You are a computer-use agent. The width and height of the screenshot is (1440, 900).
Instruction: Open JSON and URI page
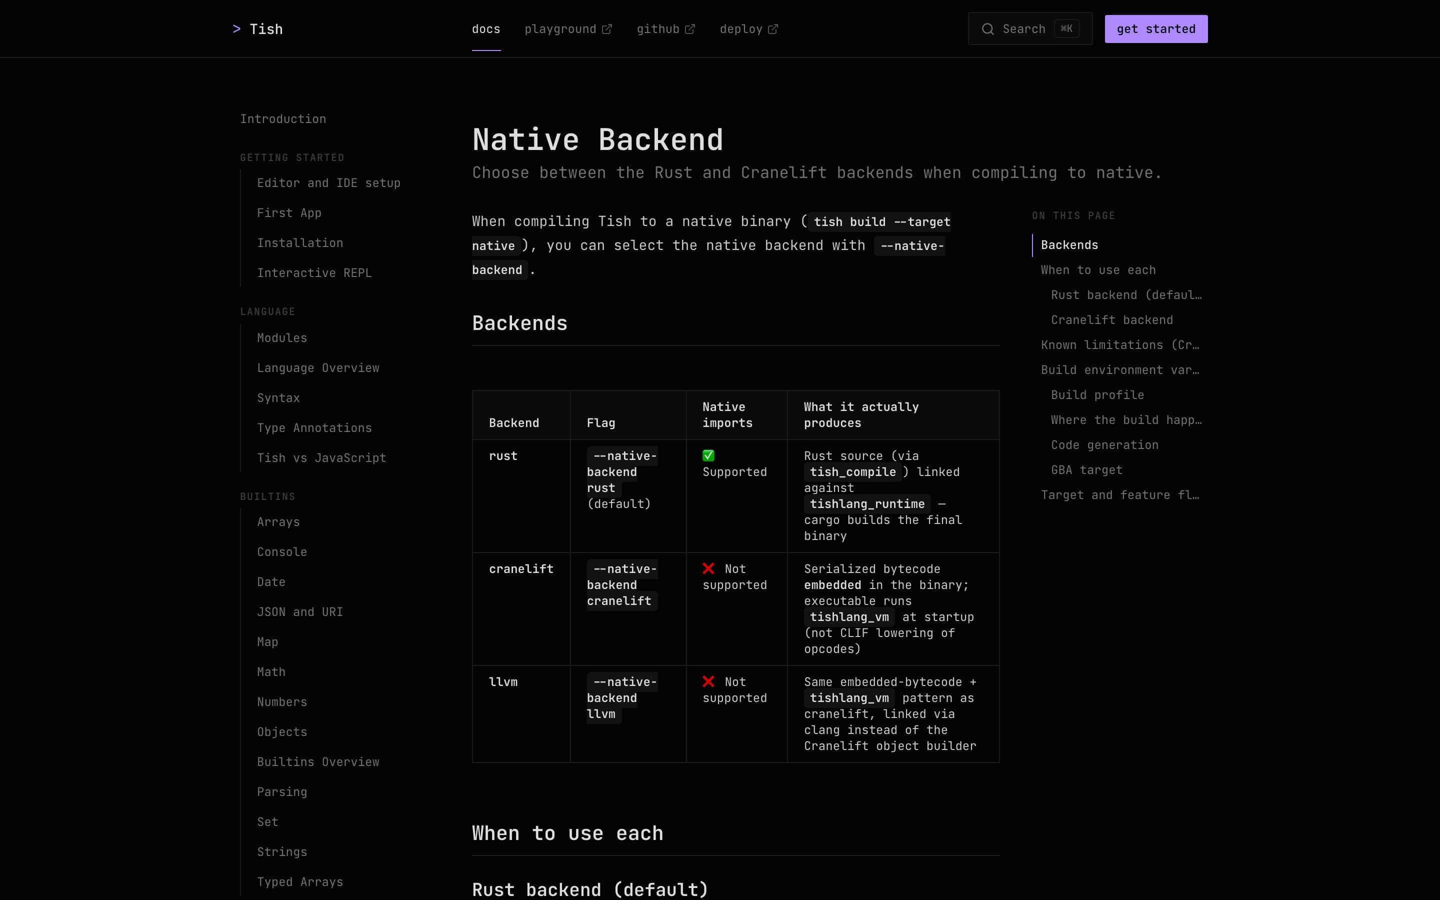(x=300, y=612)
